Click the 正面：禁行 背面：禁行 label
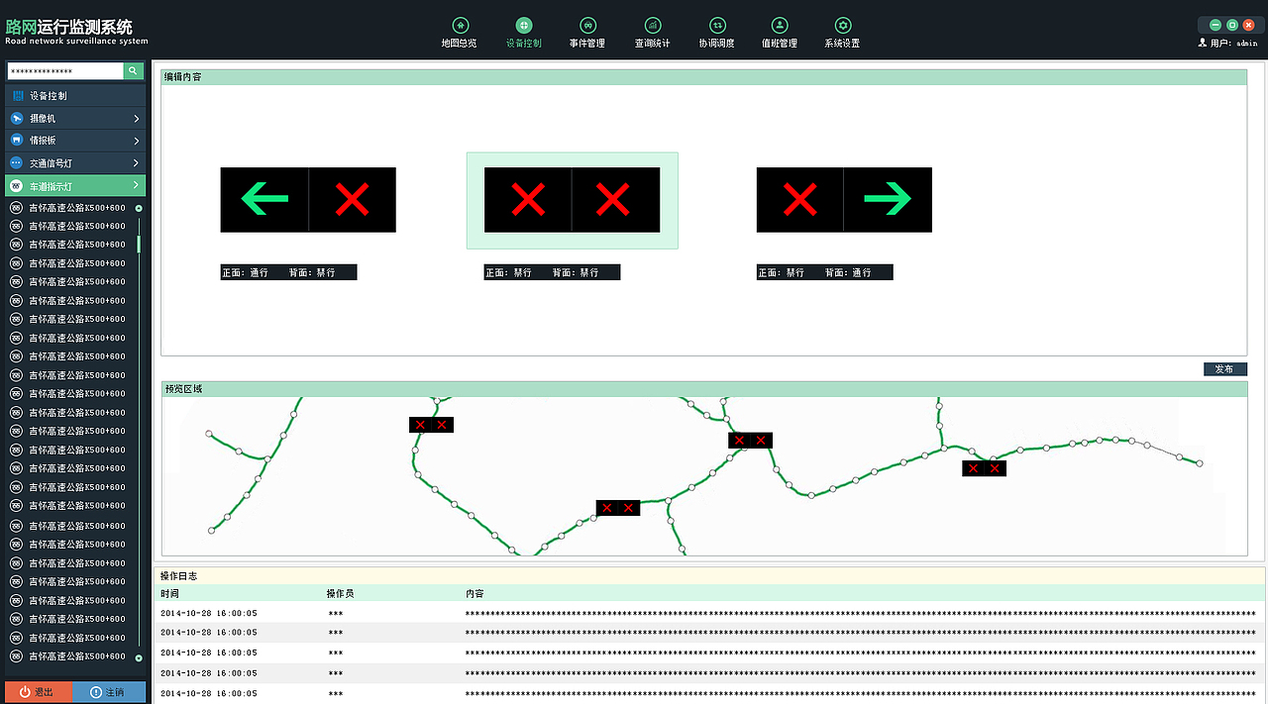The height and width of the screenshot is (704, 1268). 552,272
